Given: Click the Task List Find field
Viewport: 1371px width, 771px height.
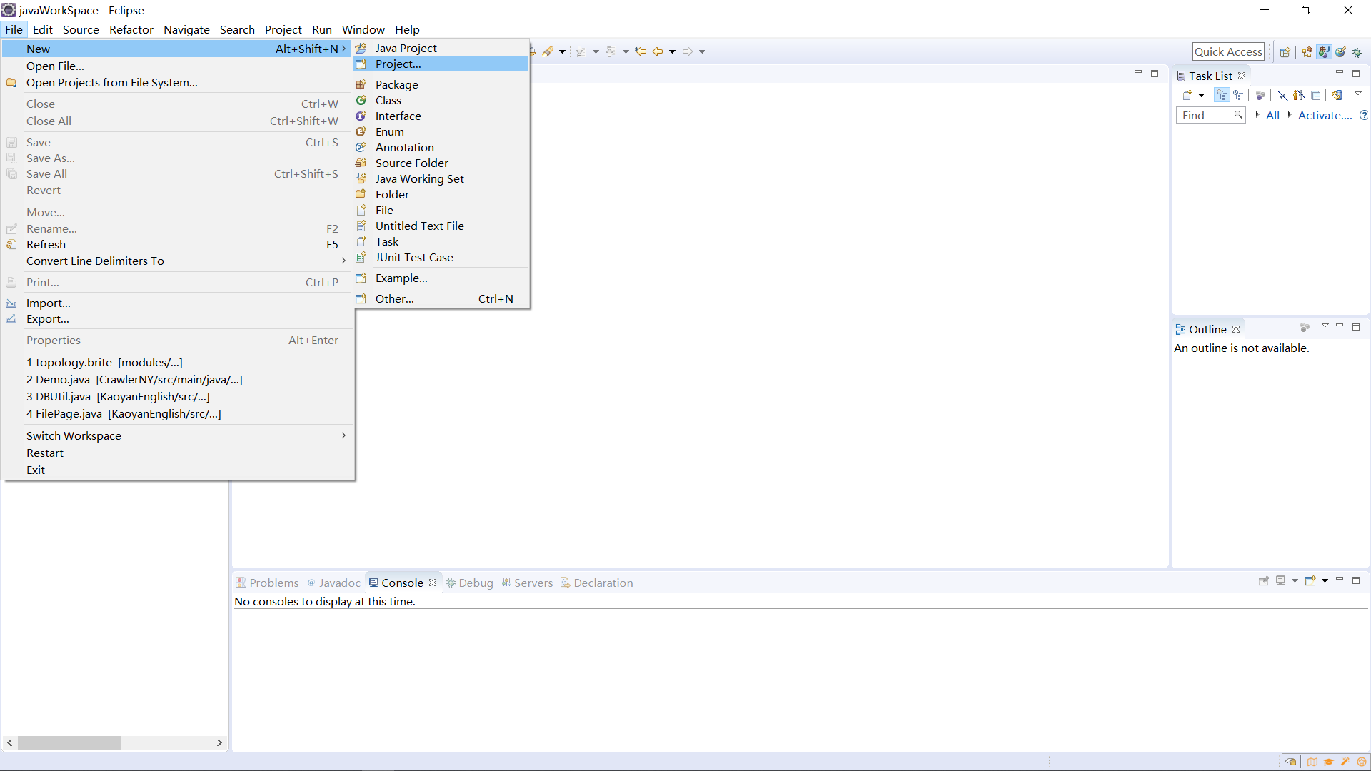Looking at the screenshot, I should tap(1205, 115).
